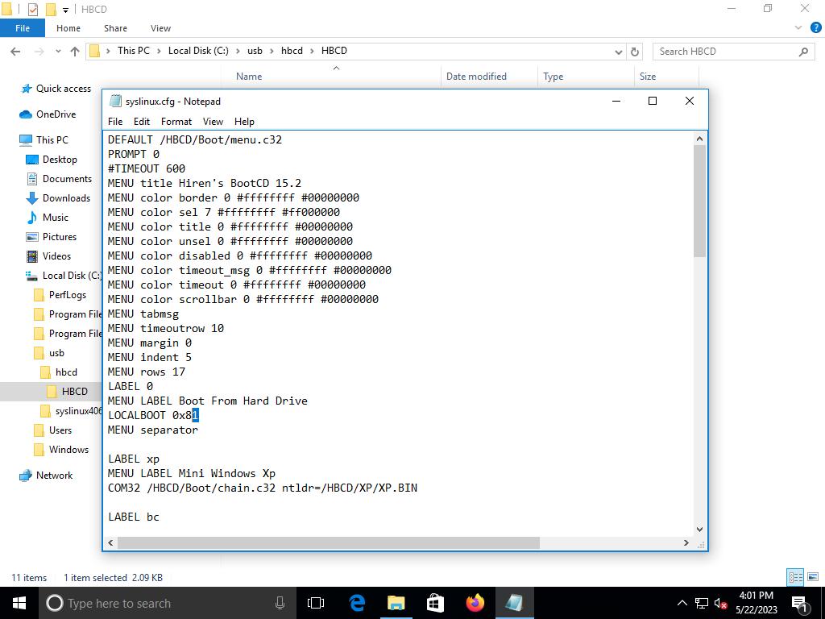Open Notepad's Format menu

[176, 122]
